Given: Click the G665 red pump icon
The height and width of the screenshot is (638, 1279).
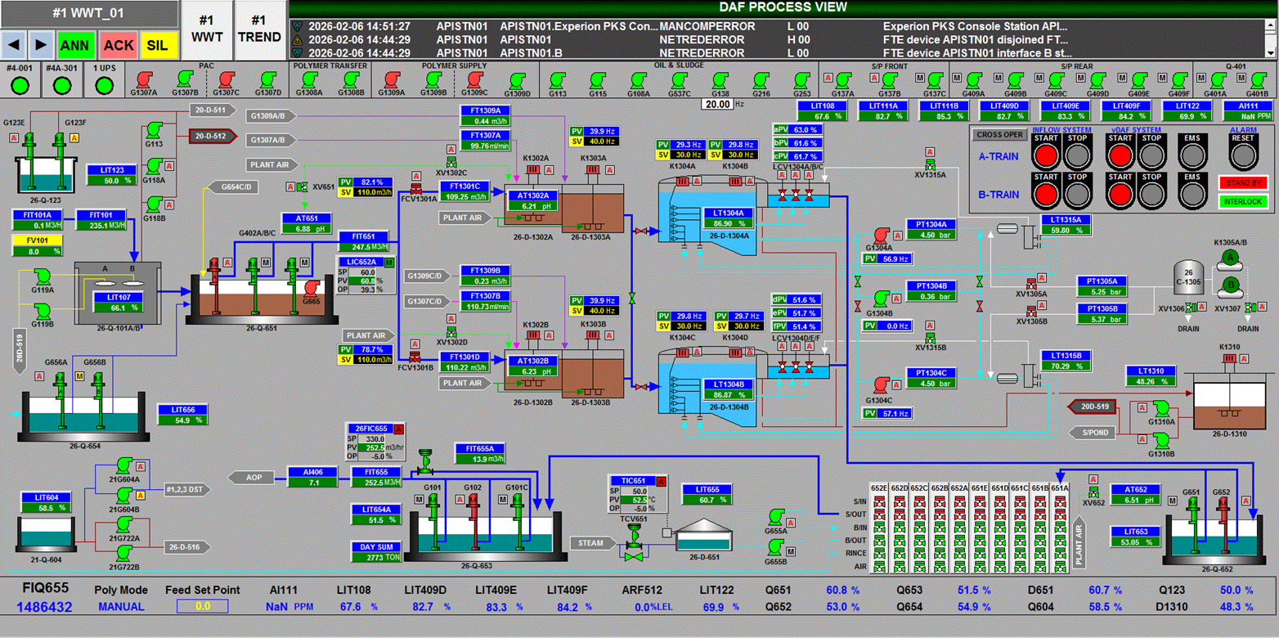Looking at the screenshot, I should [312, 288].
